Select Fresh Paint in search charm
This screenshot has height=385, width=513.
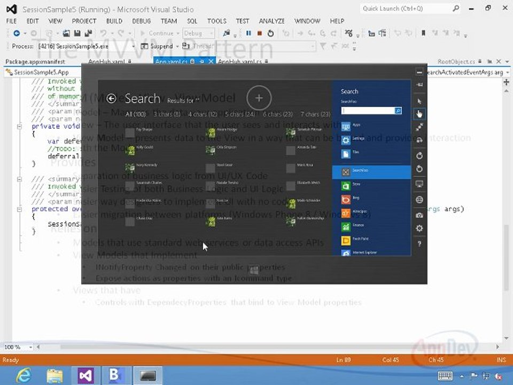point(371,240)
